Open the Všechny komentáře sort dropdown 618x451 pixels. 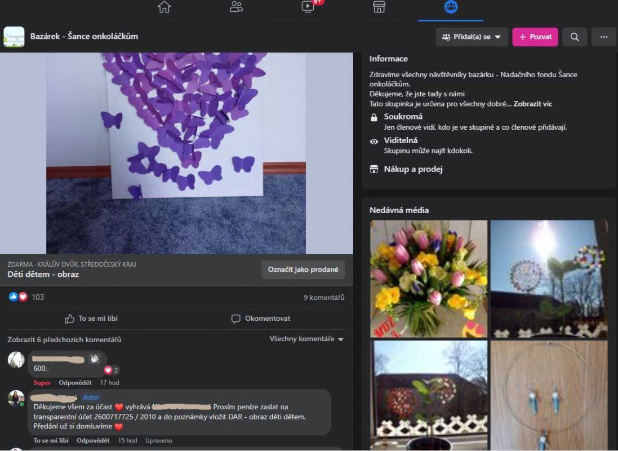click(x=306, y=339)
